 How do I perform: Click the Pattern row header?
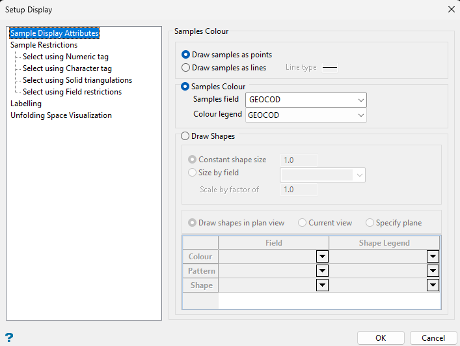(x=200, y=271)
